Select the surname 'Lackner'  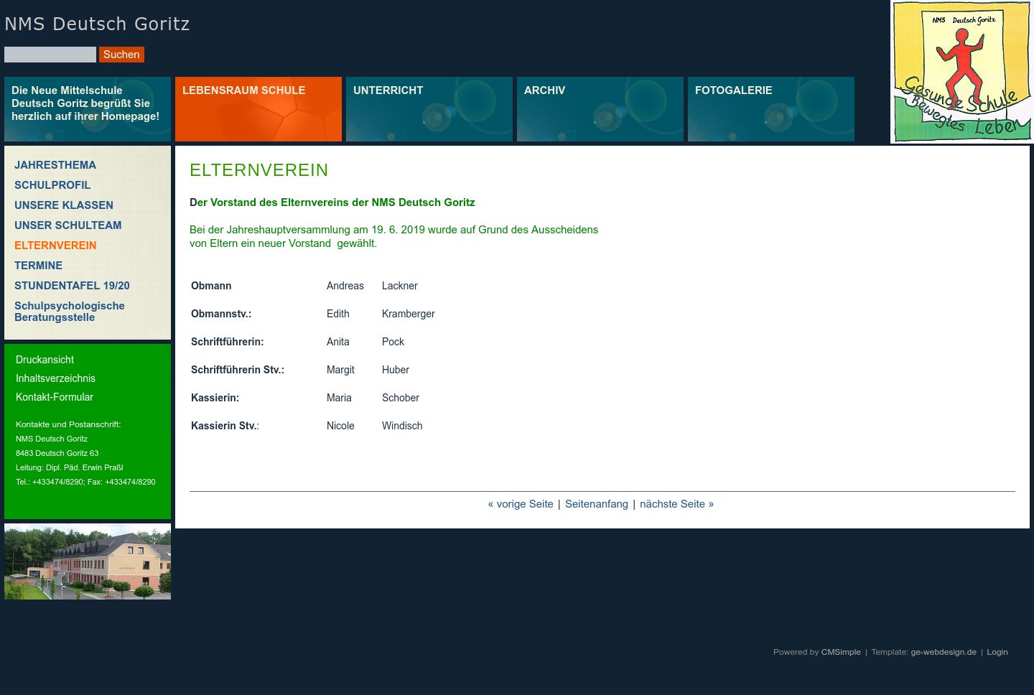[400, 286]
